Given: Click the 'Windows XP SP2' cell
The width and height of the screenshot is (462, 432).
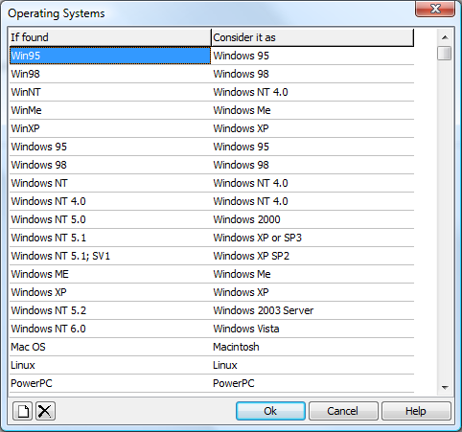Looking at the screenshot, I should [x=312, y=256].
